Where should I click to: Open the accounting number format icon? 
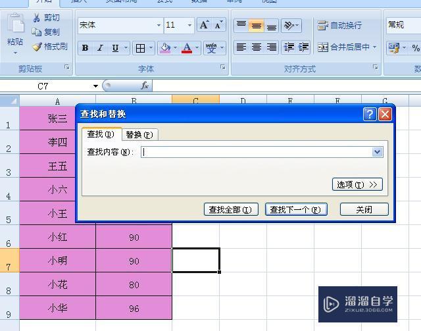pyautogui.click(x=394, y=48)
